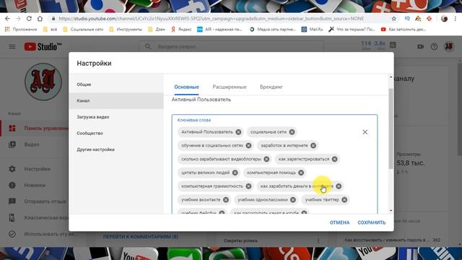Viewport: 462px width, 260px height.
Task: Open Сообщество settings section
Action: 116,133
